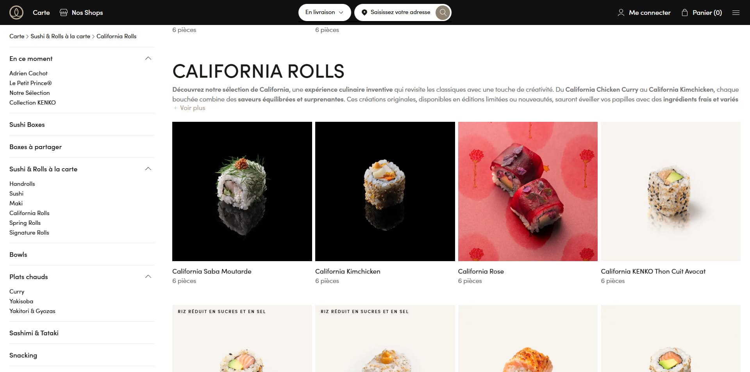Collapse the Plats chauds section
Screen dimensions: 750x372
coord(148,277)
